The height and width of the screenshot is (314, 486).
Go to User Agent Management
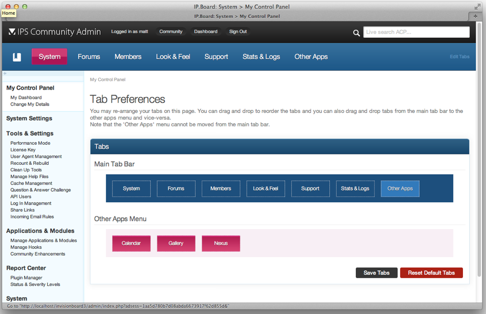[x=36, y=157]
